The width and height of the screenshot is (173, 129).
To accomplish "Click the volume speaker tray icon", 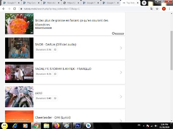I will click(x=156, y=126).
